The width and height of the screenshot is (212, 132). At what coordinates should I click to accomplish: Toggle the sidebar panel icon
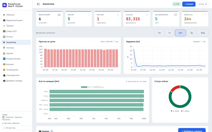[x=38, y=4]
